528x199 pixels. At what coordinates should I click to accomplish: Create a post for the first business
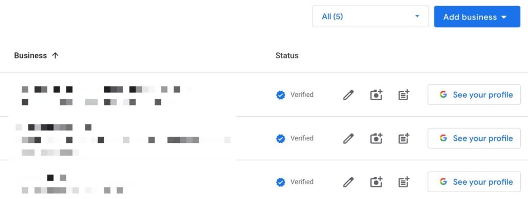click(404, 95)
